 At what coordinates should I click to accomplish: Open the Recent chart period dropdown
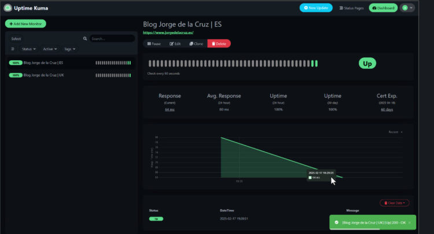pos(395,132)
